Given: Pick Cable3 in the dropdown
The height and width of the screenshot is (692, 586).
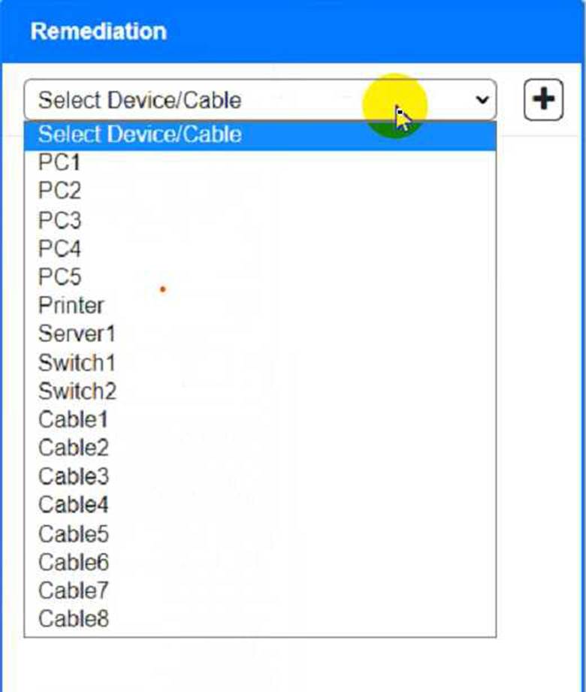Looking at the screenshot, I should 261,476.
